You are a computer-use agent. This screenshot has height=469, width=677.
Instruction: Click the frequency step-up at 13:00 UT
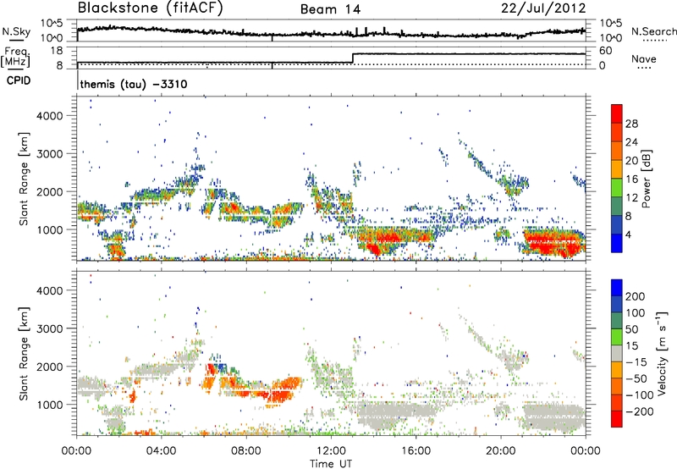click(x=353, y=58)
